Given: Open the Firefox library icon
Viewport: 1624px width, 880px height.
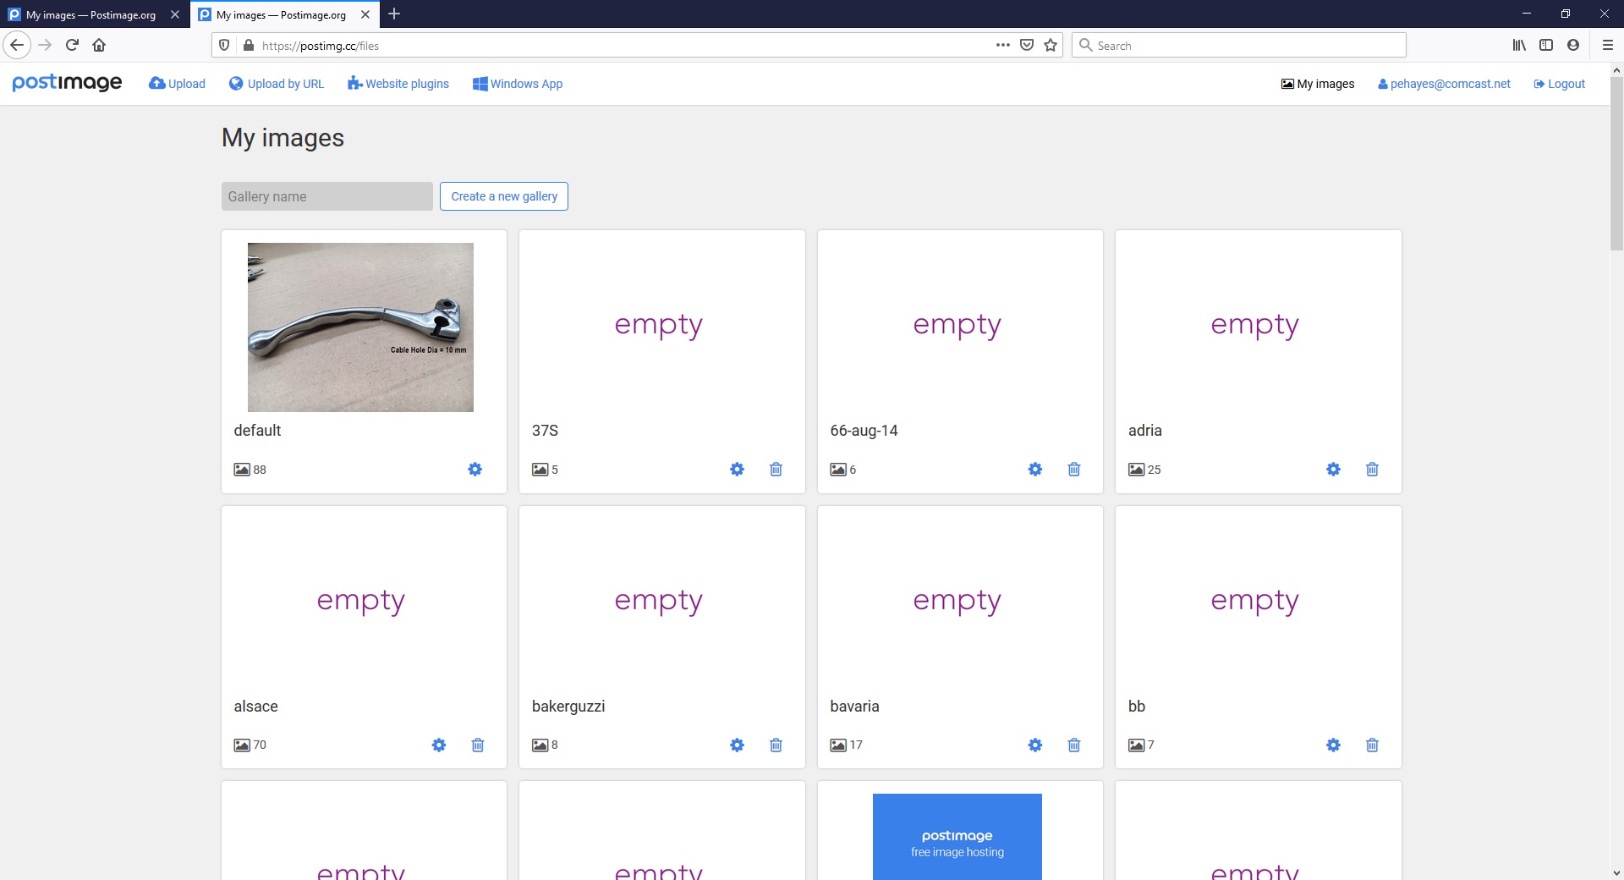Looking at the screenshot, I should (x=1519, y=45).
